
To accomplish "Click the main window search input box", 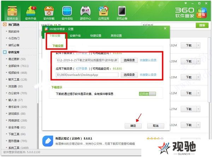I will click(x=168, y=25).
